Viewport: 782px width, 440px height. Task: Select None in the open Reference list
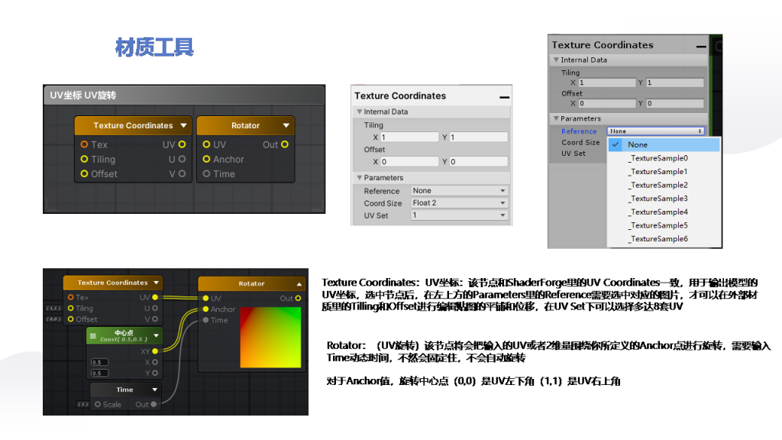(664, 144)
